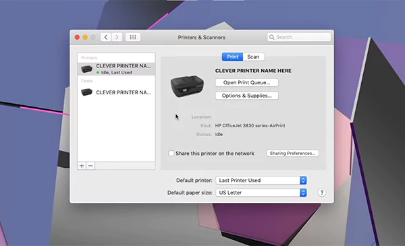
Task: Enable Share this printer on the network
Action: [x=171, y=153]
